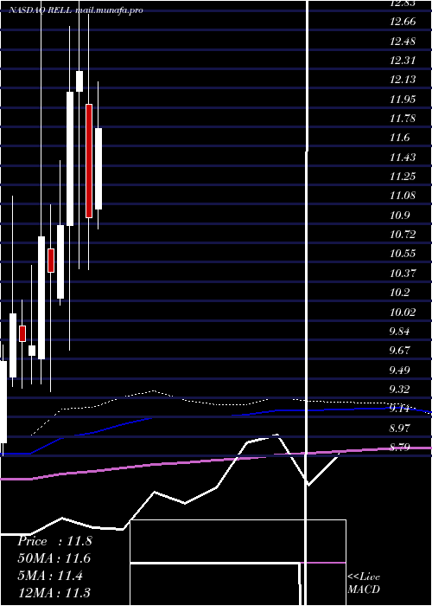Click the small red candle near 9.84

tap(22, 333)
